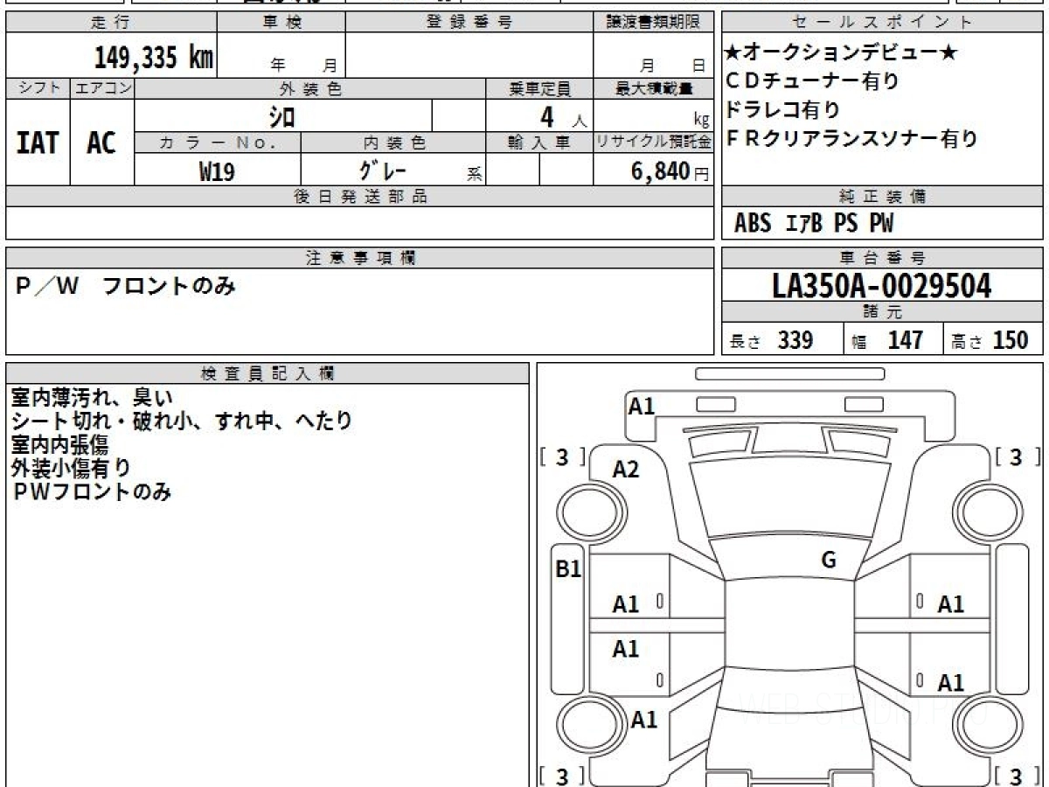The width and height of the screenshot is (1049, 787).
Task: Select the FRクリアランスソナー有り line
Action: [x=851, y=138]
